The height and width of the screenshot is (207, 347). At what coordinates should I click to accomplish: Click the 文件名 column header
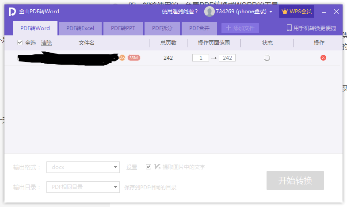coord(87,43)
